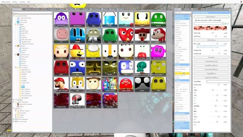243x137 pixels.
Task: Switch to the Weapons tab
Action: (28, 9)
